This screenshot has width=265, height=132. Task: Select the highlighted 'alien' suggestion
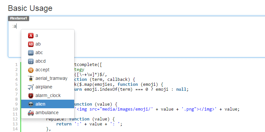(47, 104)
